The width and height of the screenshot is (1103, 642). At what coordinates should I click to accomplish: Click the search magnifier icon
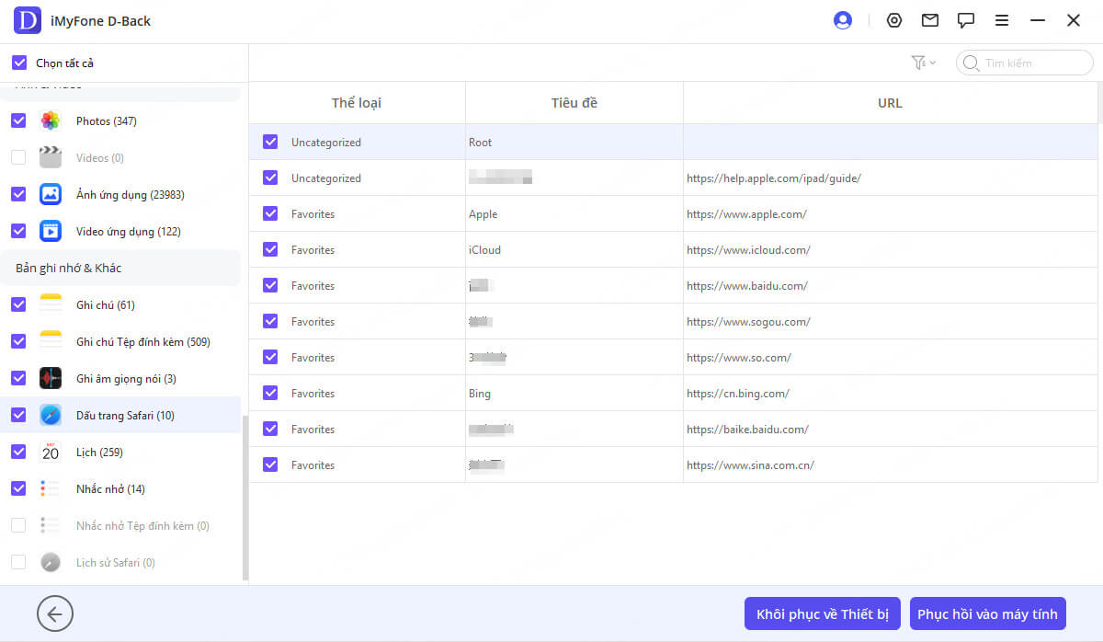pyautogui.click(x=972, y=63)
